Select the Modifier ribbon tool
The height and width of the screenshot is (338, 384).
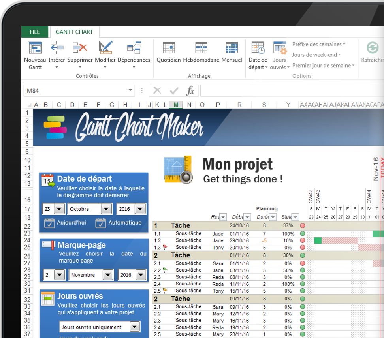pos(105,48)
